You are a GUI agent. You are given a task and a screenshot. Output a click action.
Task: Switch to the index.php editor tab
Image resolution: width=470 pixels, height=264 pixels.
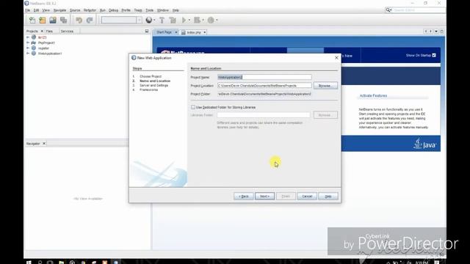pyautogui.click(x=194, y=32)
